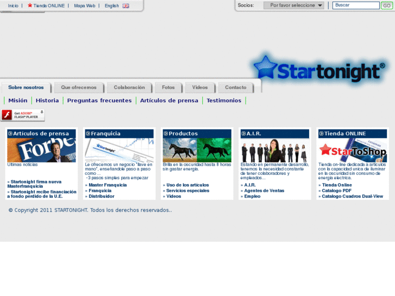Viewport: 395px width, 296px height.
Task: Click the arrow icon in Tienda ONLINE card header
Action: [x=322, y=134]
